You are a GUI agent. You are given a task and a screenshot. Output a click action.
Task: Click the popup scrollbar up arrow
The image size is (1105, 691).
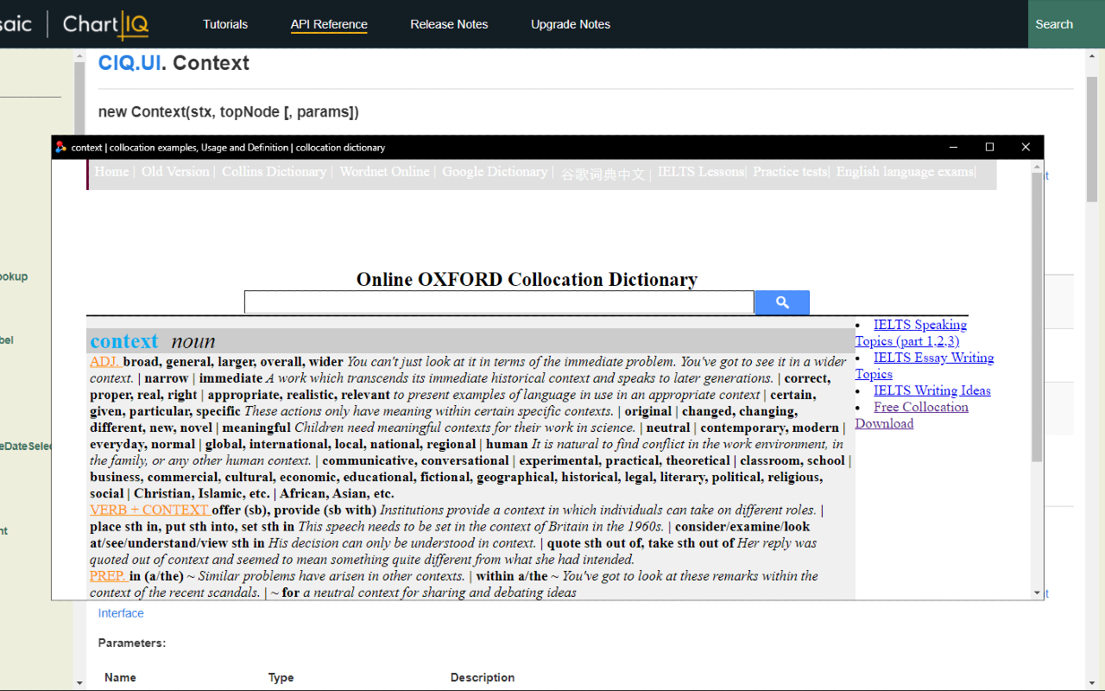(1037, 166)
